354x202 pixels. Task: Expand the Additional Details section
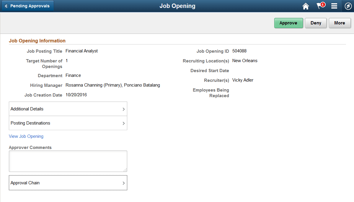pyautogui.click(x=68, y=109)
